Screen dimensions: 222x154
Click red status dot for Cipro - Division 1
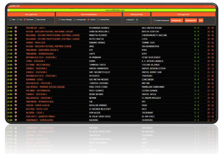16,61
